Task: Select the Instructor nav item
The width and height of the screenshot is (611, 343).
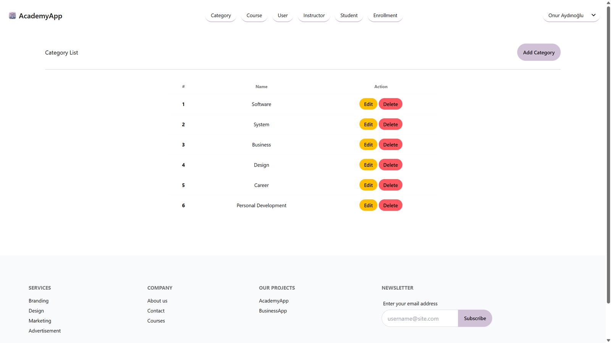Action: pos(314,15)
